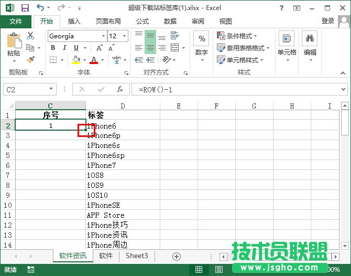Image resolution: width=351 pixels, height=276 pixels.
Task: Click the yellow fill color swatch button
Action: [x=76, y=60]
